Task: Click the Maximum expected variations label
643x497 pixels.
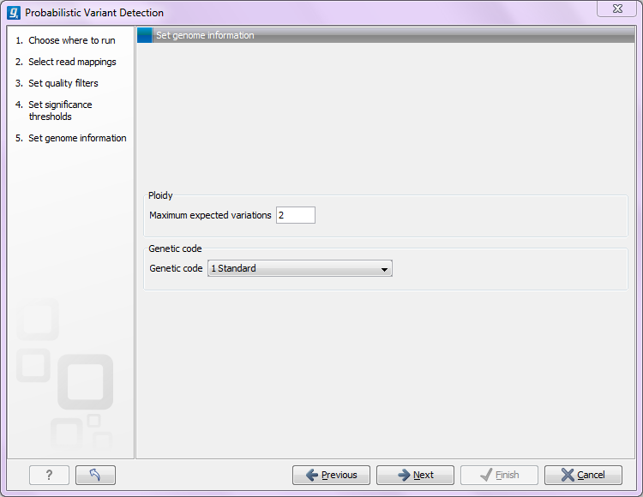Action: tap(210, 215)
